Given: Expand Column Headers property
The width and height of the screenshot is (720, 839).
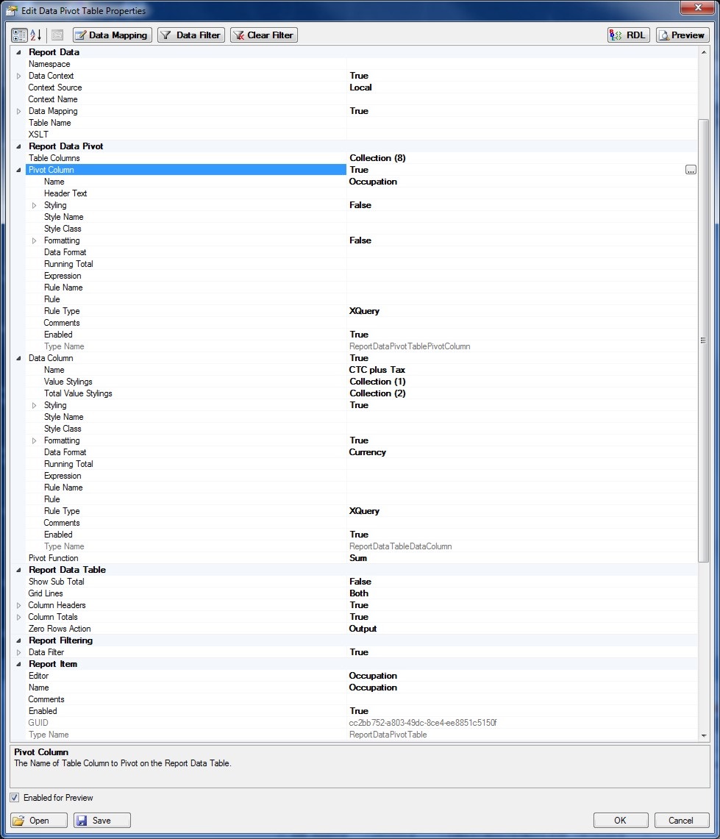Looking at the screenshot, I should (19, 605).
